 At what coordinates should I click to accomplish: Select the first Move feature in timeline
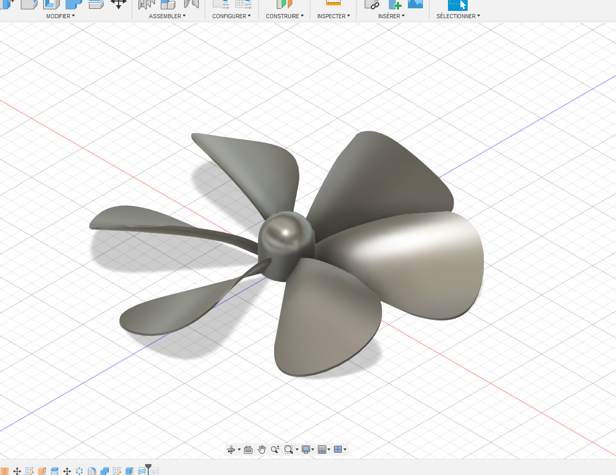pyautogui.click(x=17, y=471)
